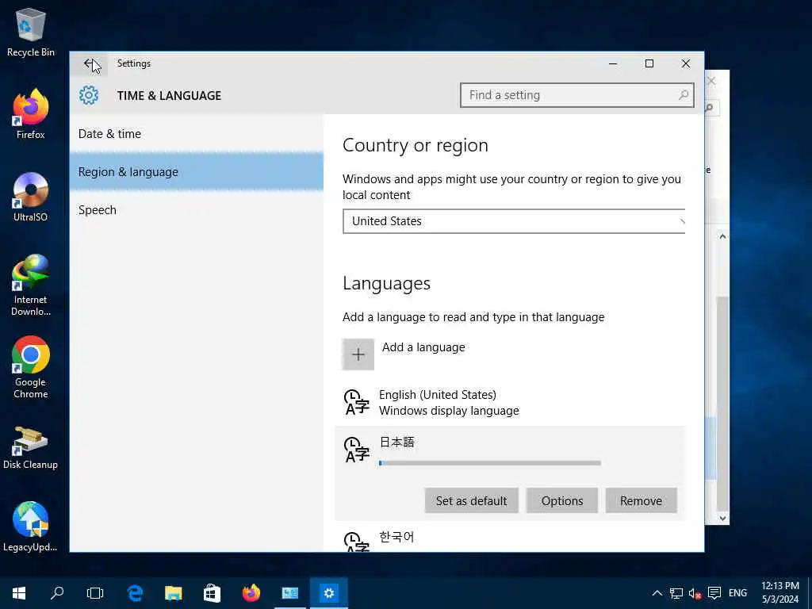Expand the United States country dropdown
This screenshot has height=609, width=812.
pyautogui.click(x=514, y=221)
